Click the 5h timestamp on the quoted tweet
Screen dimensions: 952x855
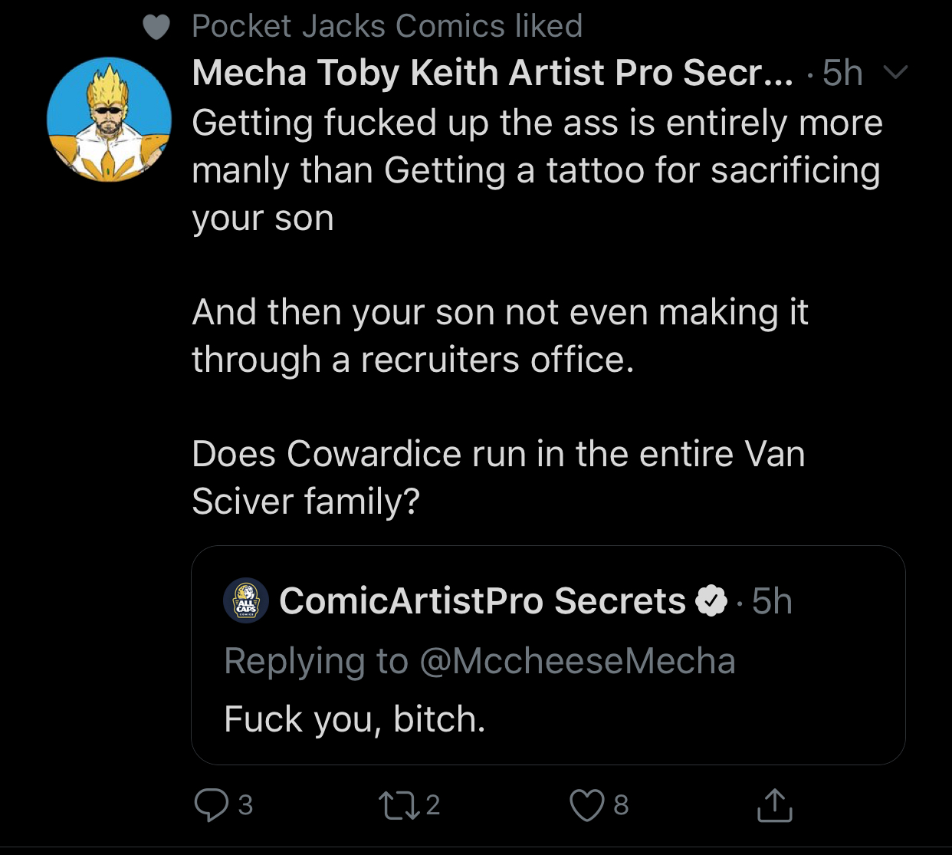(x=772, y=600)
